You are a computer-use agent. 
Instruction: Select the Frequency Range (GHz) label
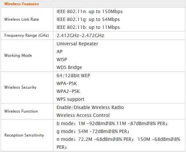pos(27,35)
